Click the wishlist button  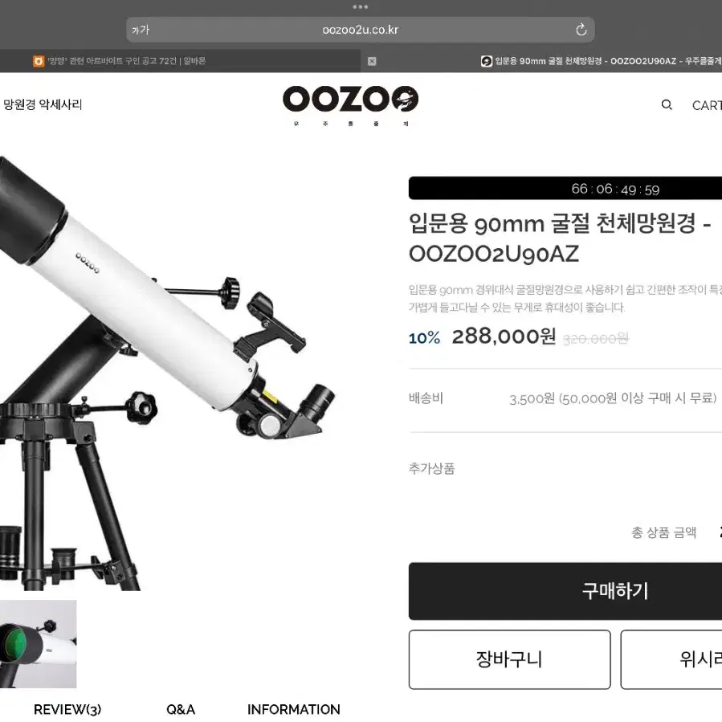point(671,659)
